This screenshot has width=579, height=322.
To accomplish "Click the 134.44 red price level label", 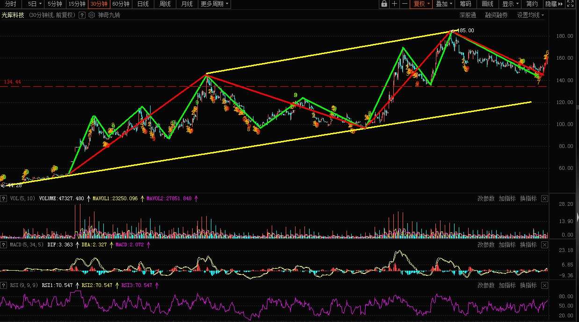I will pyautogui.click(x=12, y=82).
